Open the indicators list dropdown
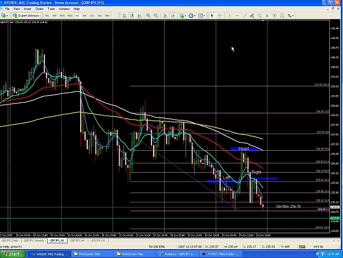343x258 pixels. 183,15
